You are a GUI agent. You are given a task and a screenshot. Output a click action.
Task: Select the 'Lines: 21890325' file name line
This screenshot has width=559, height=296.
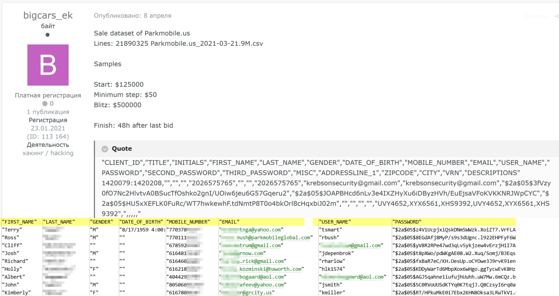178,44
